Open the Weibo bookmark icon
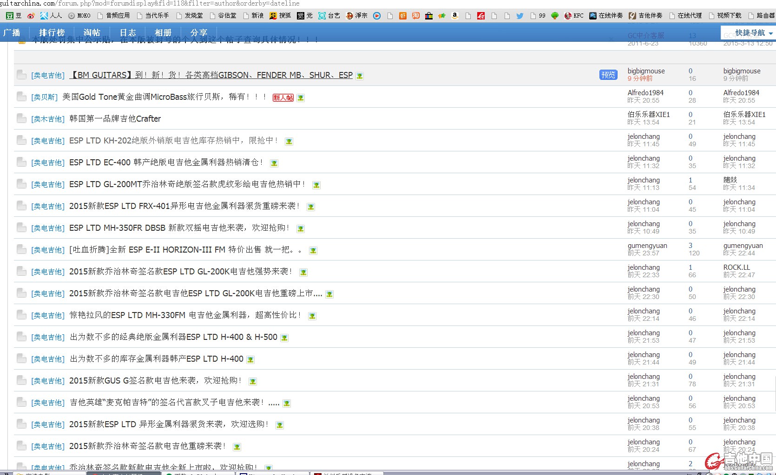The width and height of the screenshot is (776, 475). coord(31,16)
